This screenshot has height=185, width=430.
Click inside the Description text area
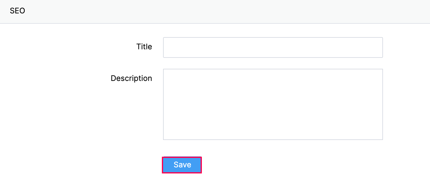[273, 104]
